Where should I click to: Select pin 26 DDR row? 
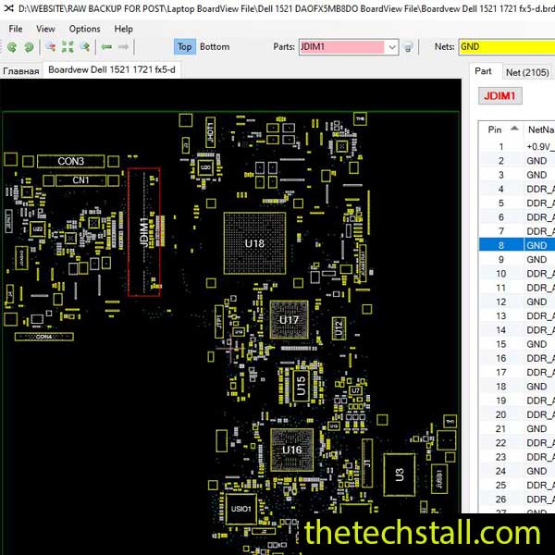click(x=517, y=499)
